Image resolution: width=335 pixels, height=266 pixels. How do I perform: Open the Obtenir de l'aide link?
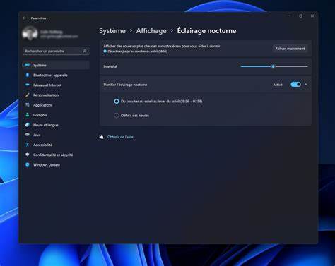(120, 137)
